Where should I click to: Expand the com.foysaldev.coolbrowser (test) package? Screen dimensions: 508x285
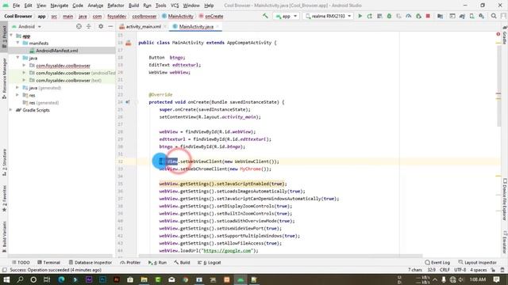point(24,80)
